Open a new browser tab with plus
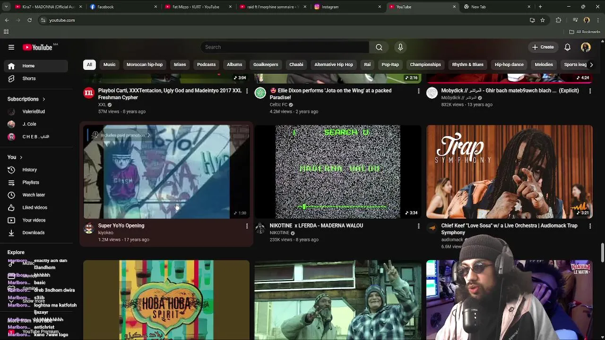The height and width of the screenshot is (340, 605). tap(540, 7)
